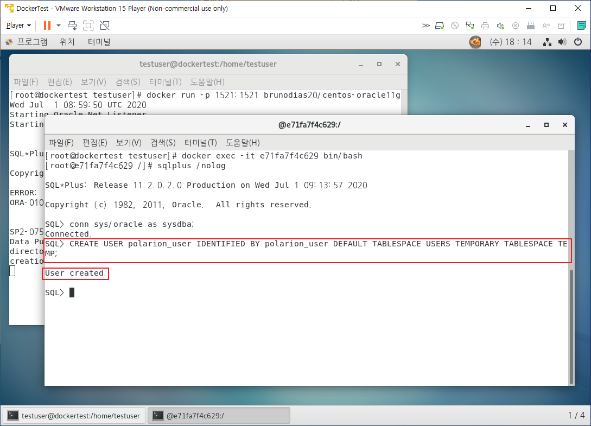Click the front terminal vertical scrollbar
Image resolution: width=591 pixels, height=426 pixels.
click(571, 327)
